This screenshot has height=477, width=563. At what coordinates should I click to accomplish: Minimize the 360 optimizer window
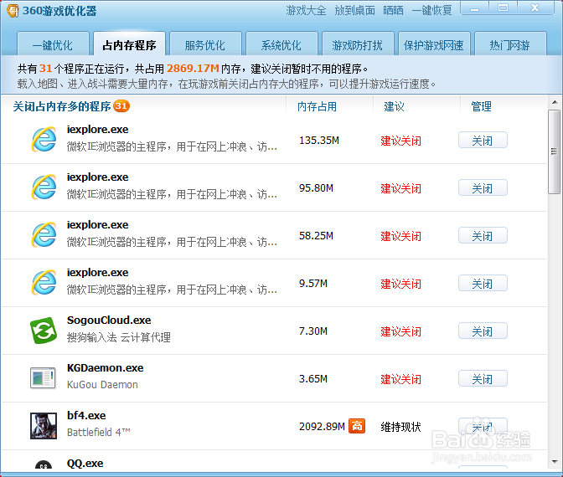pyautogui.click(x=475, y=8)
